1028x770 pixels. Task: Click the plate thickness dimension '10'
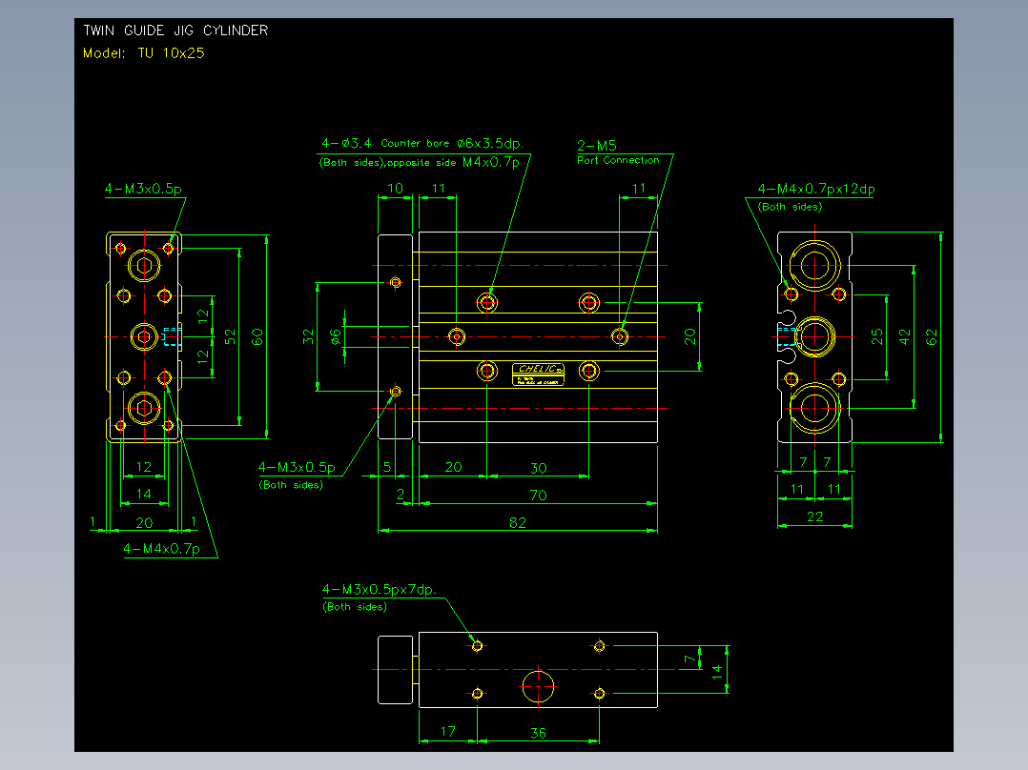point(396,188)
